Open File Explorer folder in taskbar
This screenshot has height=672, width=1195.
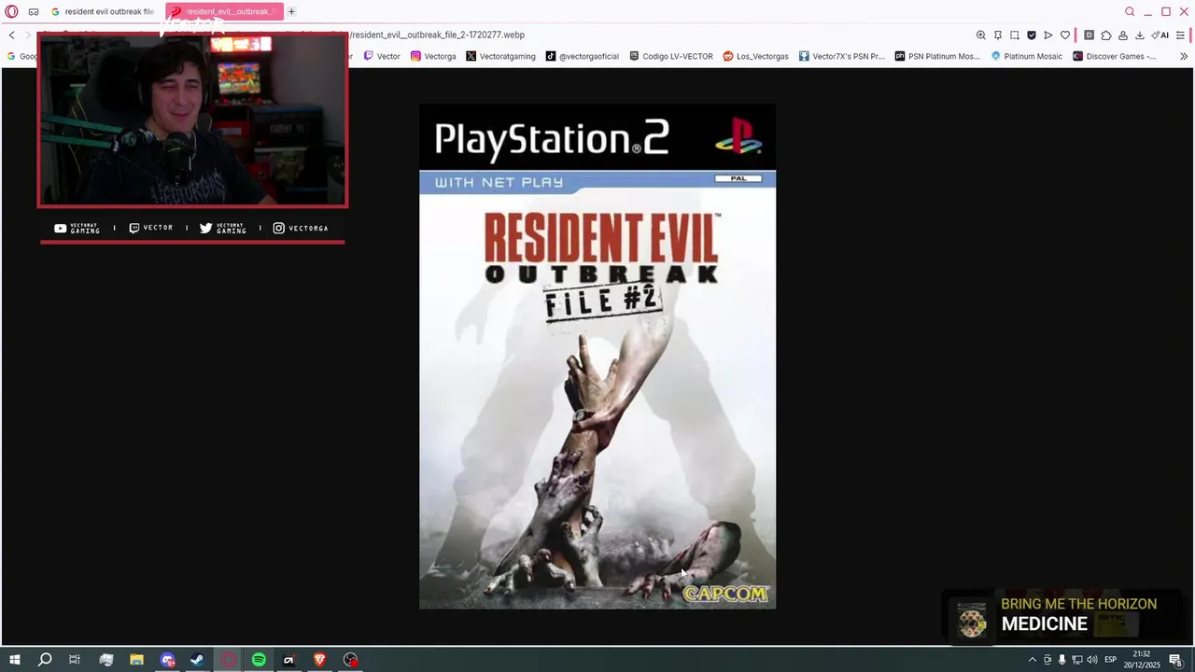coord(136,660)
